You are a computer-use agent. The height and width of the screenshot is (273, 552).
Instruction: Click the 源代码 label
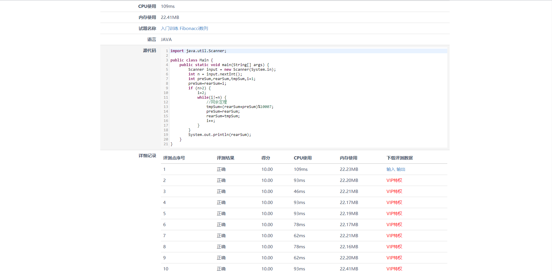coord(150,51)
